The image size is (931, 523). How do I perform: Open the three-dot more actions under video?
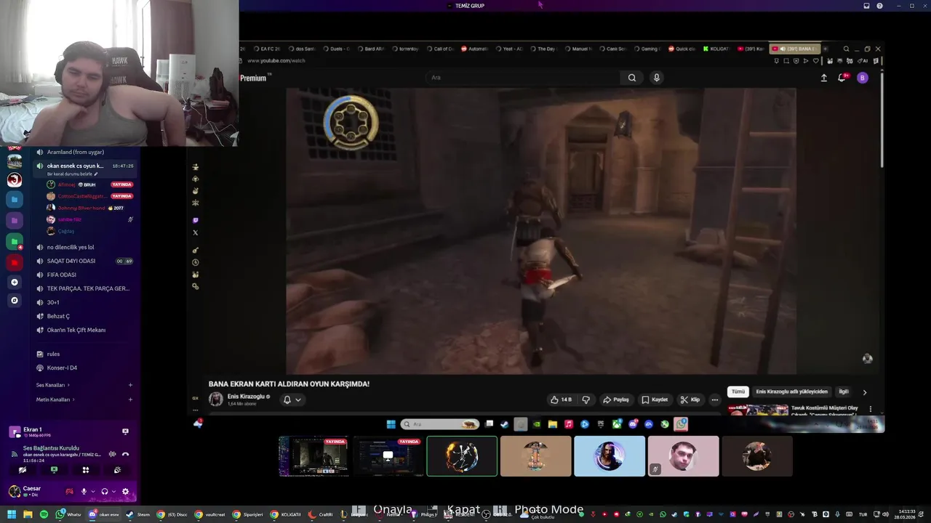pyautogui.click(x=715, y=400)
